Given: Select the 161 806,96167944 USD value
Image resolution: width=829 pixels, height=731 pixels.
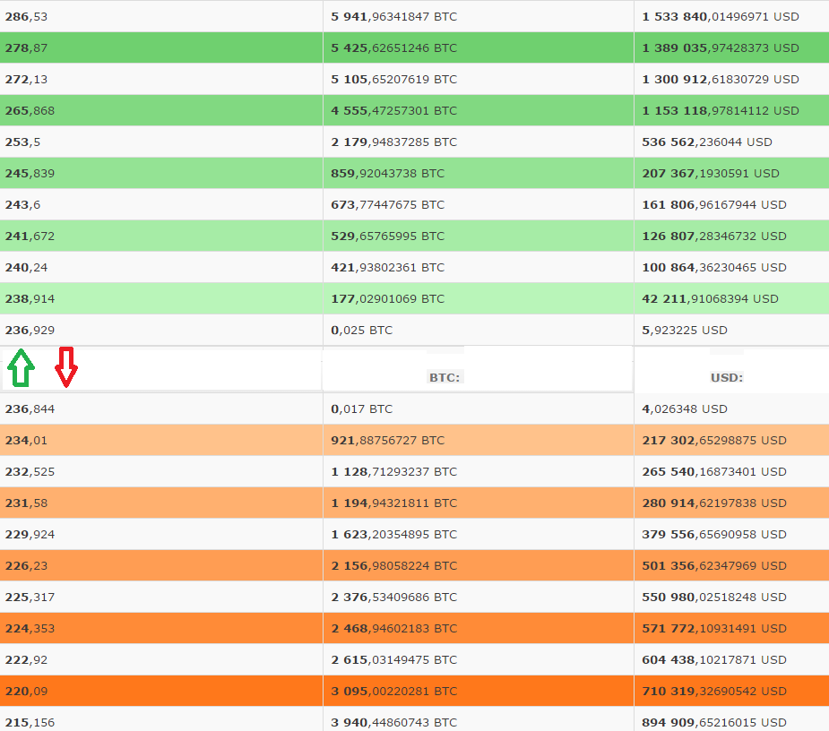Looking at the screenshot, I should pos(714,204).
